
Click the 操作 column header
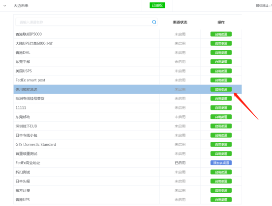221,22
